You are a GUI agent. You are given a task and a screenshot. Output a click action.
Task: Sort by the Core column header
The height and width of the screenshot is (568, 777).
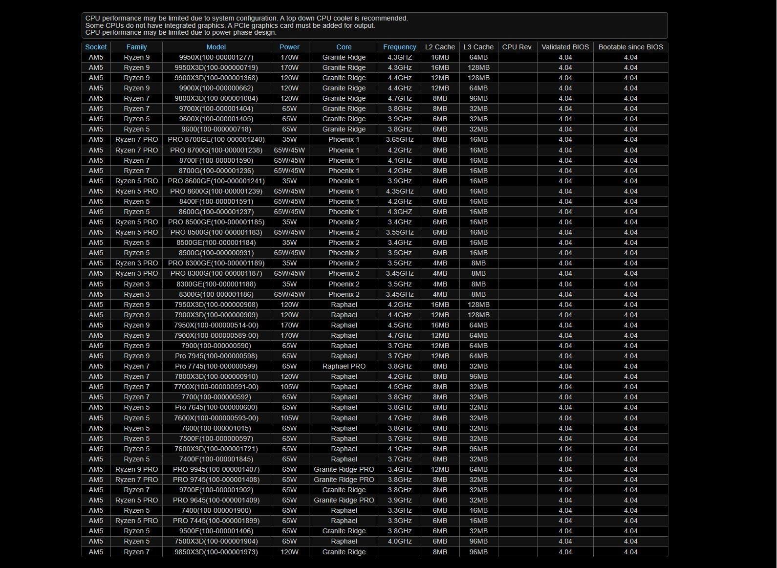coord(344,47)
